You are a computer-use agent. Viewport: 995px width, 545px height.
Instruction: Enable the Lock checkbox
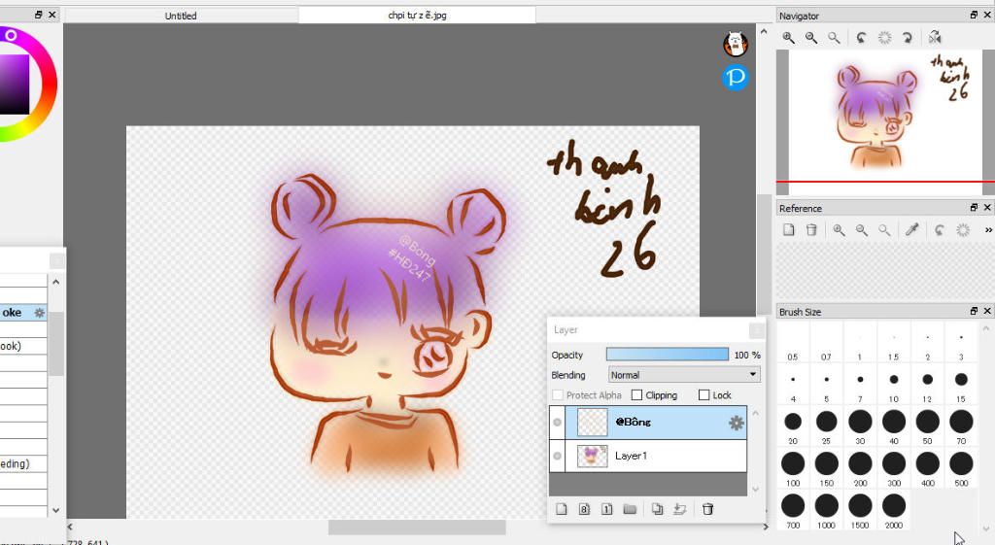[703, 395]
